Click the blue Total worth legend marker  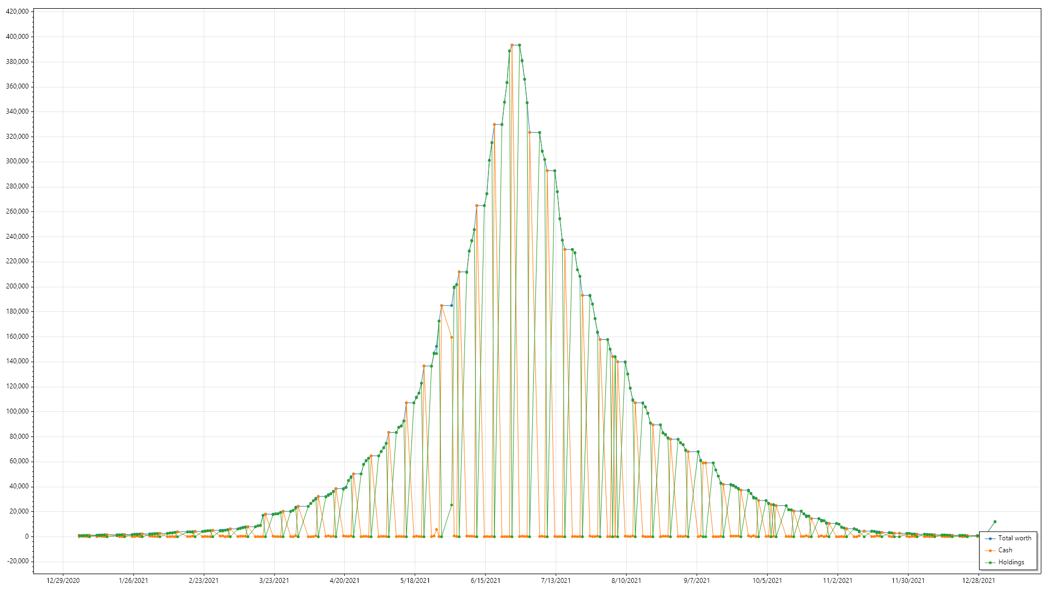[x=990, y=539]
